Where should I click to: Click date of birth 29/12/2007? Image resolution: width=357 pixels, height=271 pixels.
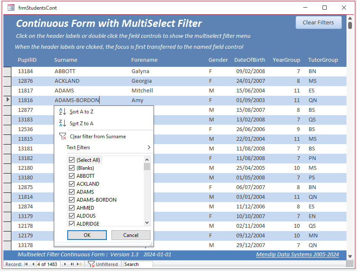(x=251, y=245)
